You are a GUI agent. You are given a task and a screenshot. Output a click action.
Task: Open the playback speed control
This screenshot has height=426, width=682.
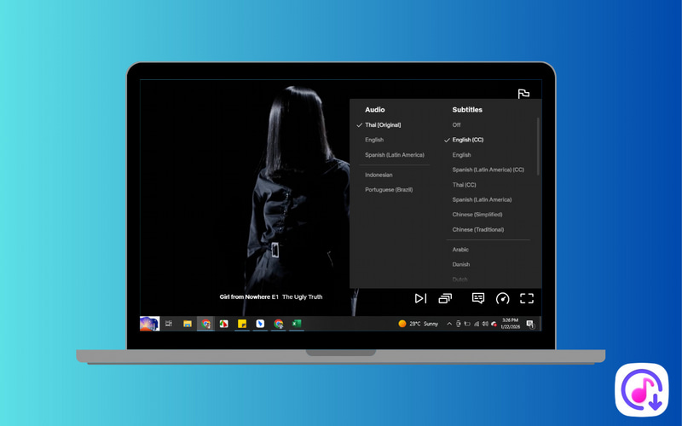(502, 298)
